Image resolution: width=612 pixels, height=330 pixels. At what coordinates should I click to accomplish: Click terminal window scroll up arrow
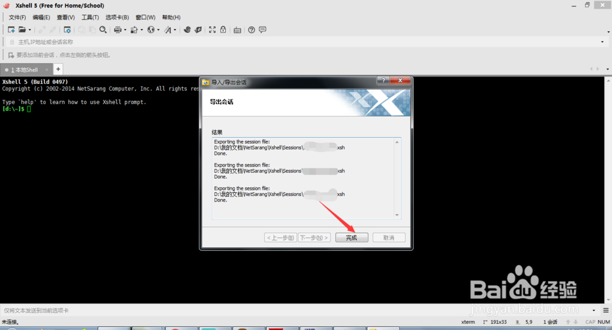tap(608, 80)
